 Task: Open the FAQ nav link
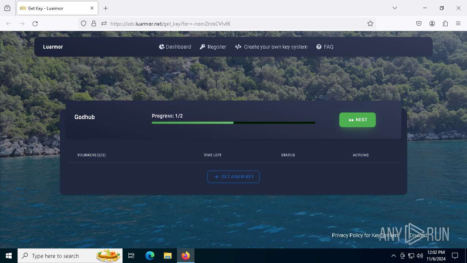coord(325,47)
